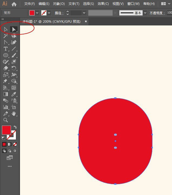The height and width of the screenshot is (195, 172).
Task: Select the Scale tool
Action: (6, 75)
